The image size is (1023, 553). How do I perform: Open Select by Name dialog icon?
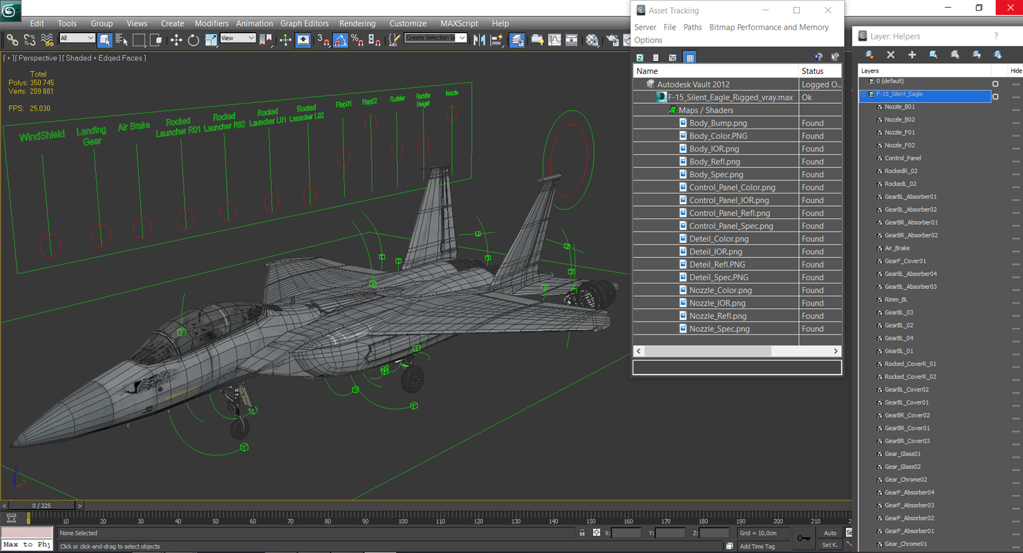[122, 40]
